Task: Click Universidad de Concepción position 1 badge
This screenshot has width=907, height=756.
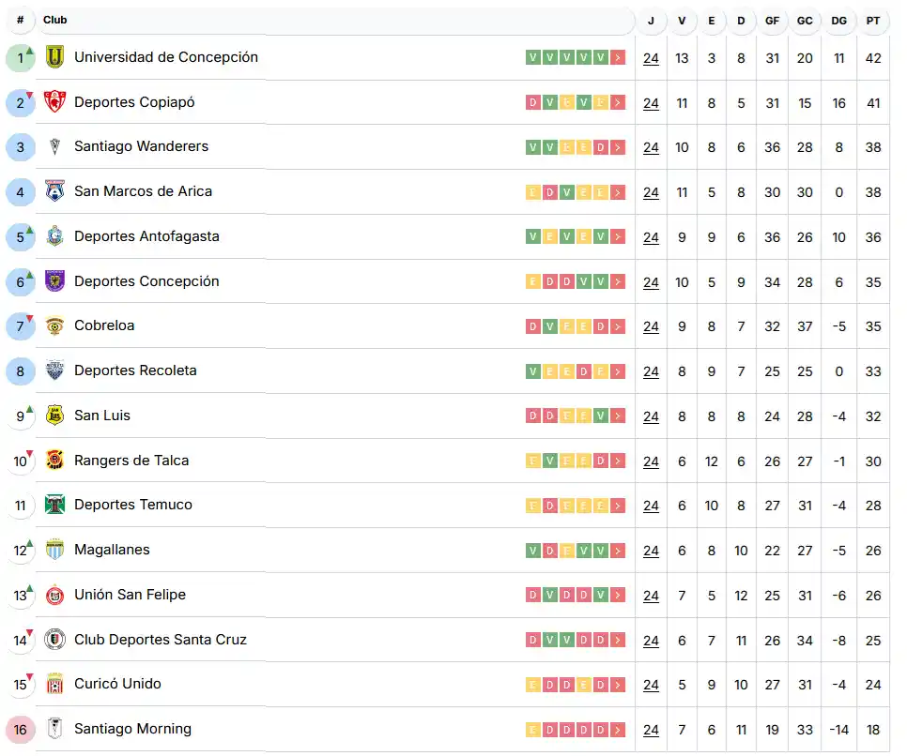Action: pos(21,58)
